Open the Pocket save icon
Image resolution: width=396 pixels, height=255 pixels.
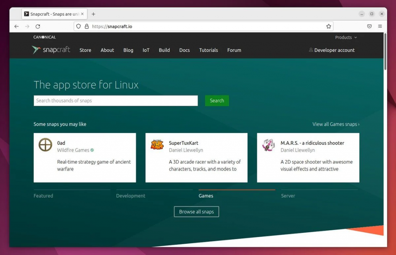pyautogui.click(x=369, y=26)
